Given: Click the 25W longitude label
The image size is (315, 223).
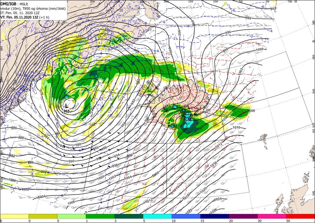Looking at the screenshot, I should pyautogui.click(x=142, y=1).
